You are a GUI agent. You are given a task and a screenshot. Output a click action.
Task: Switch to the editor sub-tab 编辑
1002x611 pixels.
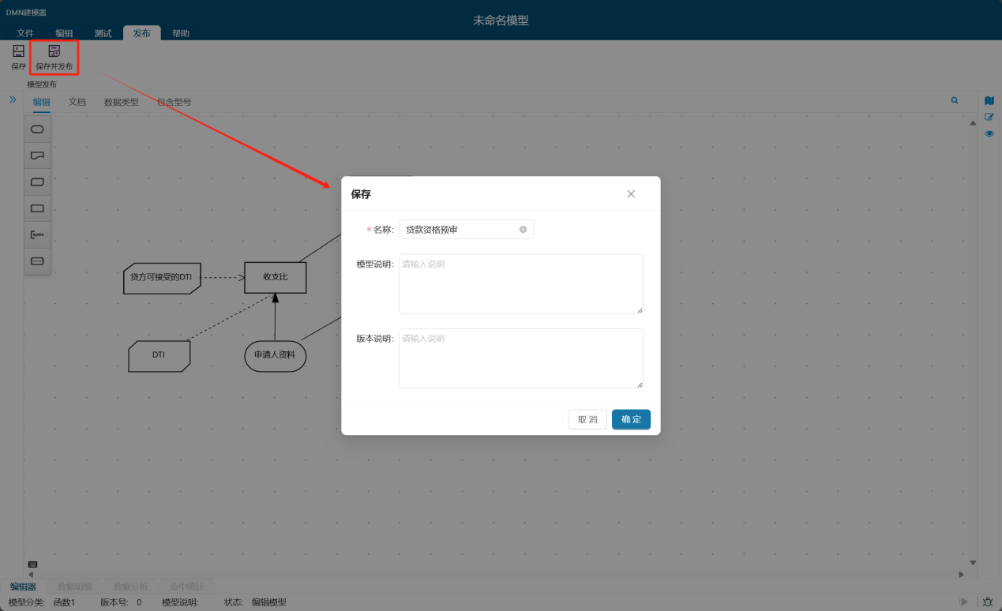[41, 102]
